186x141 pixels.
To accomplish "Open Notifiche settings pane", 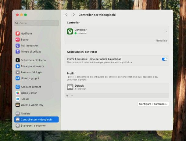I will point(36,34).
